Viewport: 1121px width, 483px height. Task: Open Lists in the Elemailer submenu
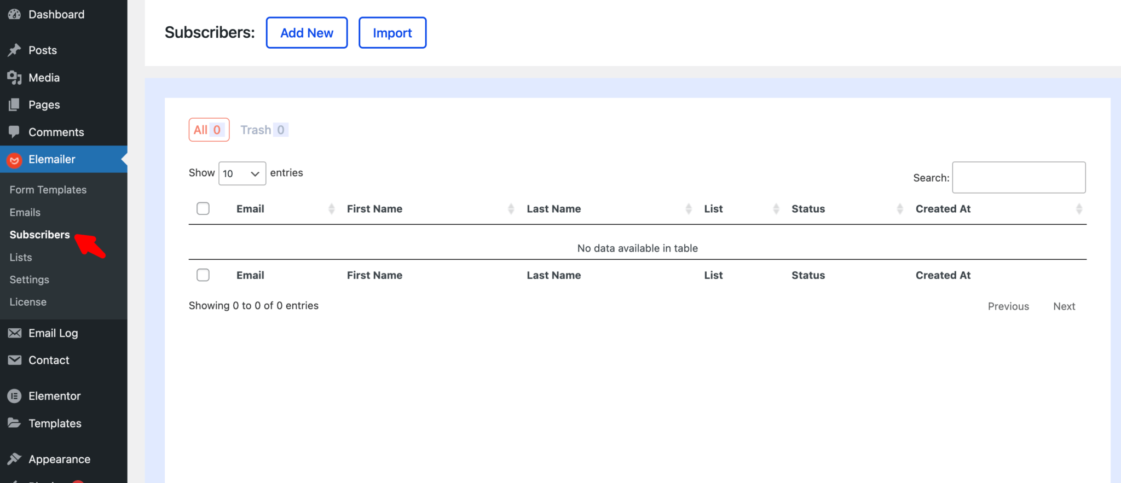pos(21,257)
